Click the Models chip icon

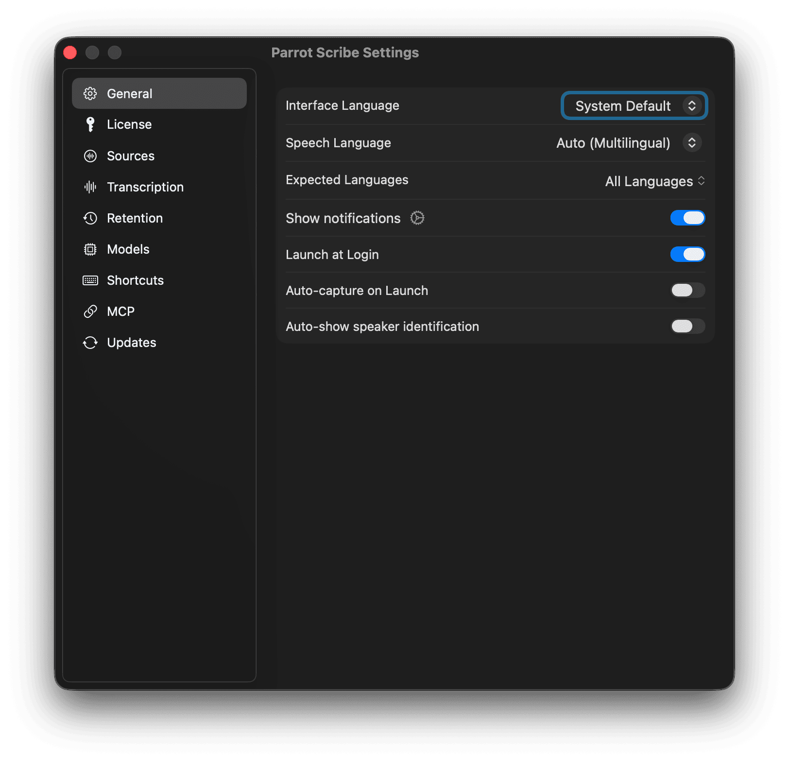pyautogui.click(x=90, y=249)
